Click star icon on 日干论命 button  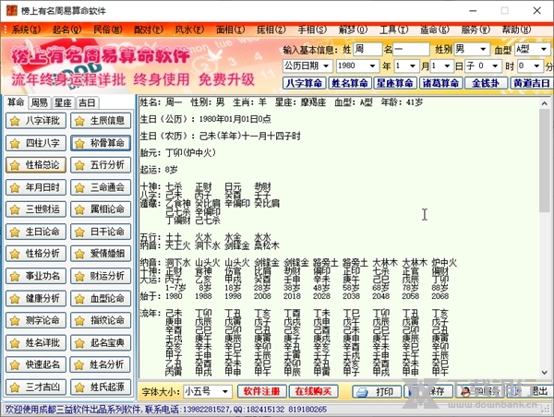79,232
